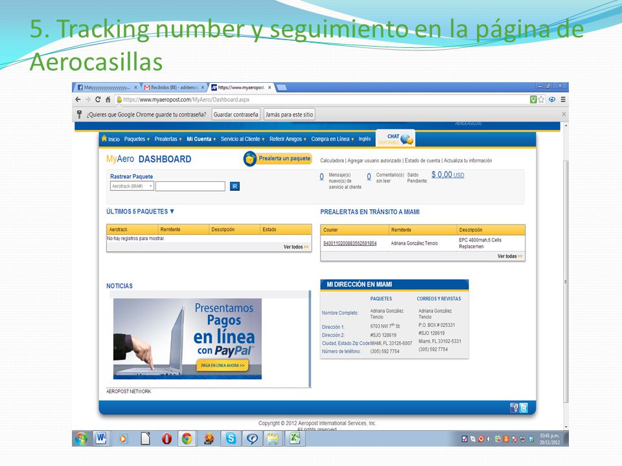
Task: Open the Facebook icon in the footer
Action: pyautogui.click(x=514, y=408)
